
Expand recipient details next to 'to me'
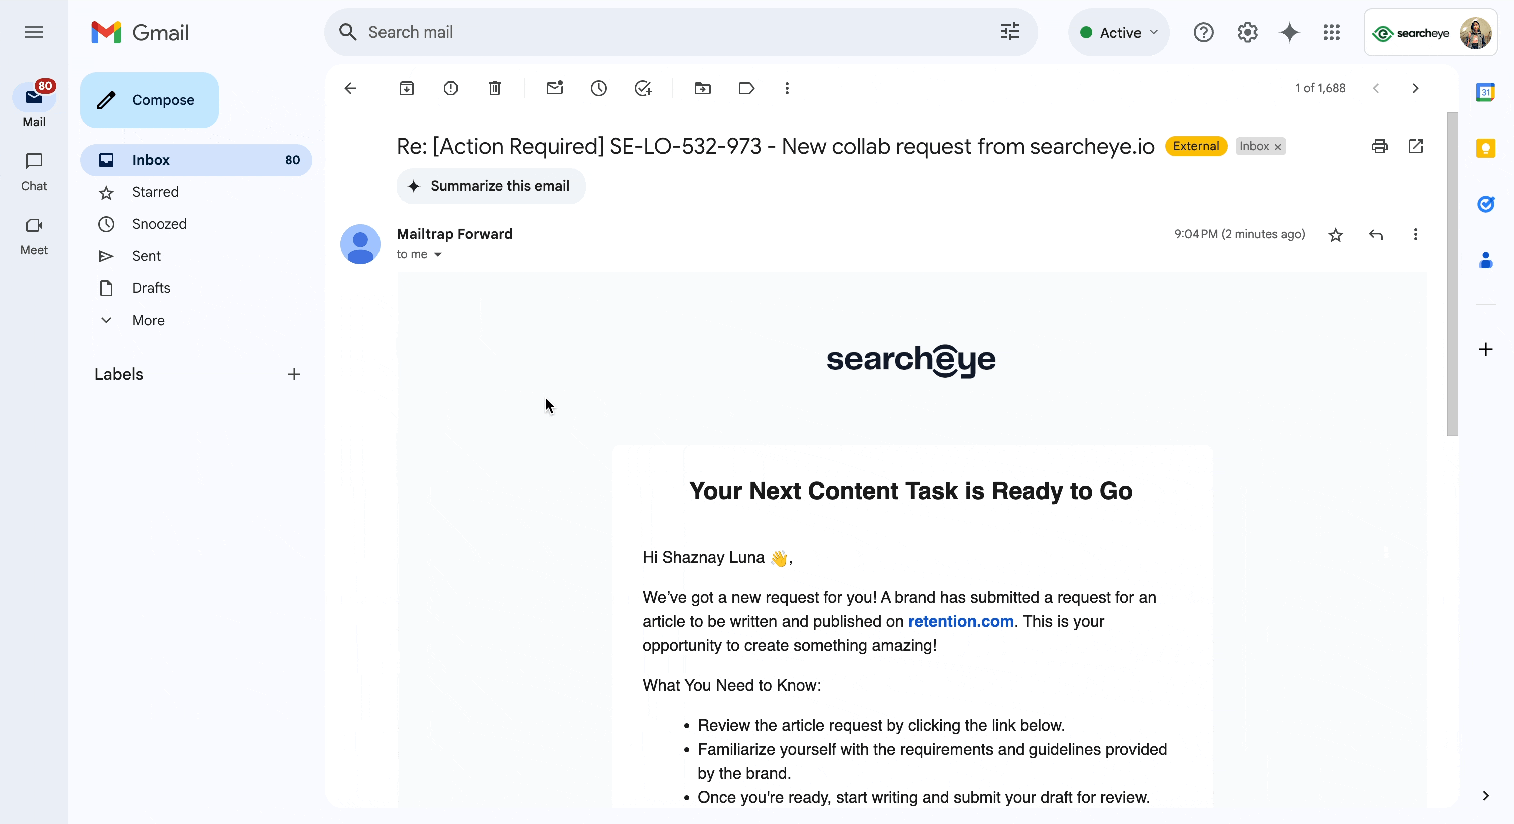click(x=437, y=254)
